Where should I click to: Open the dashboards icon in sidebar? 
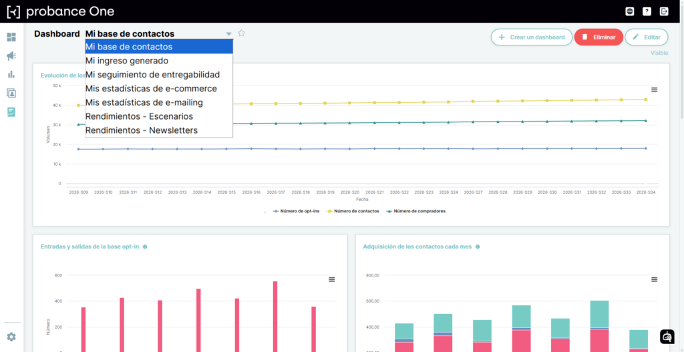click(11, 37)
